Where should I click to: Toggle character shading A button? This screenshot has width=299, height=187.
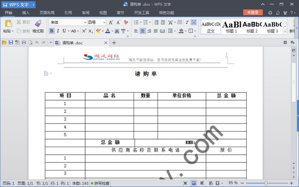click(x=117, y=31)
